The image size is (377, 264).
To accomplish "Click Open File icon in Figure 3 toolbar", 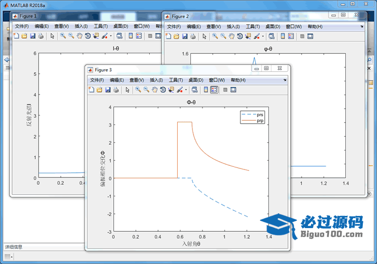I will [x=100, y=90].
